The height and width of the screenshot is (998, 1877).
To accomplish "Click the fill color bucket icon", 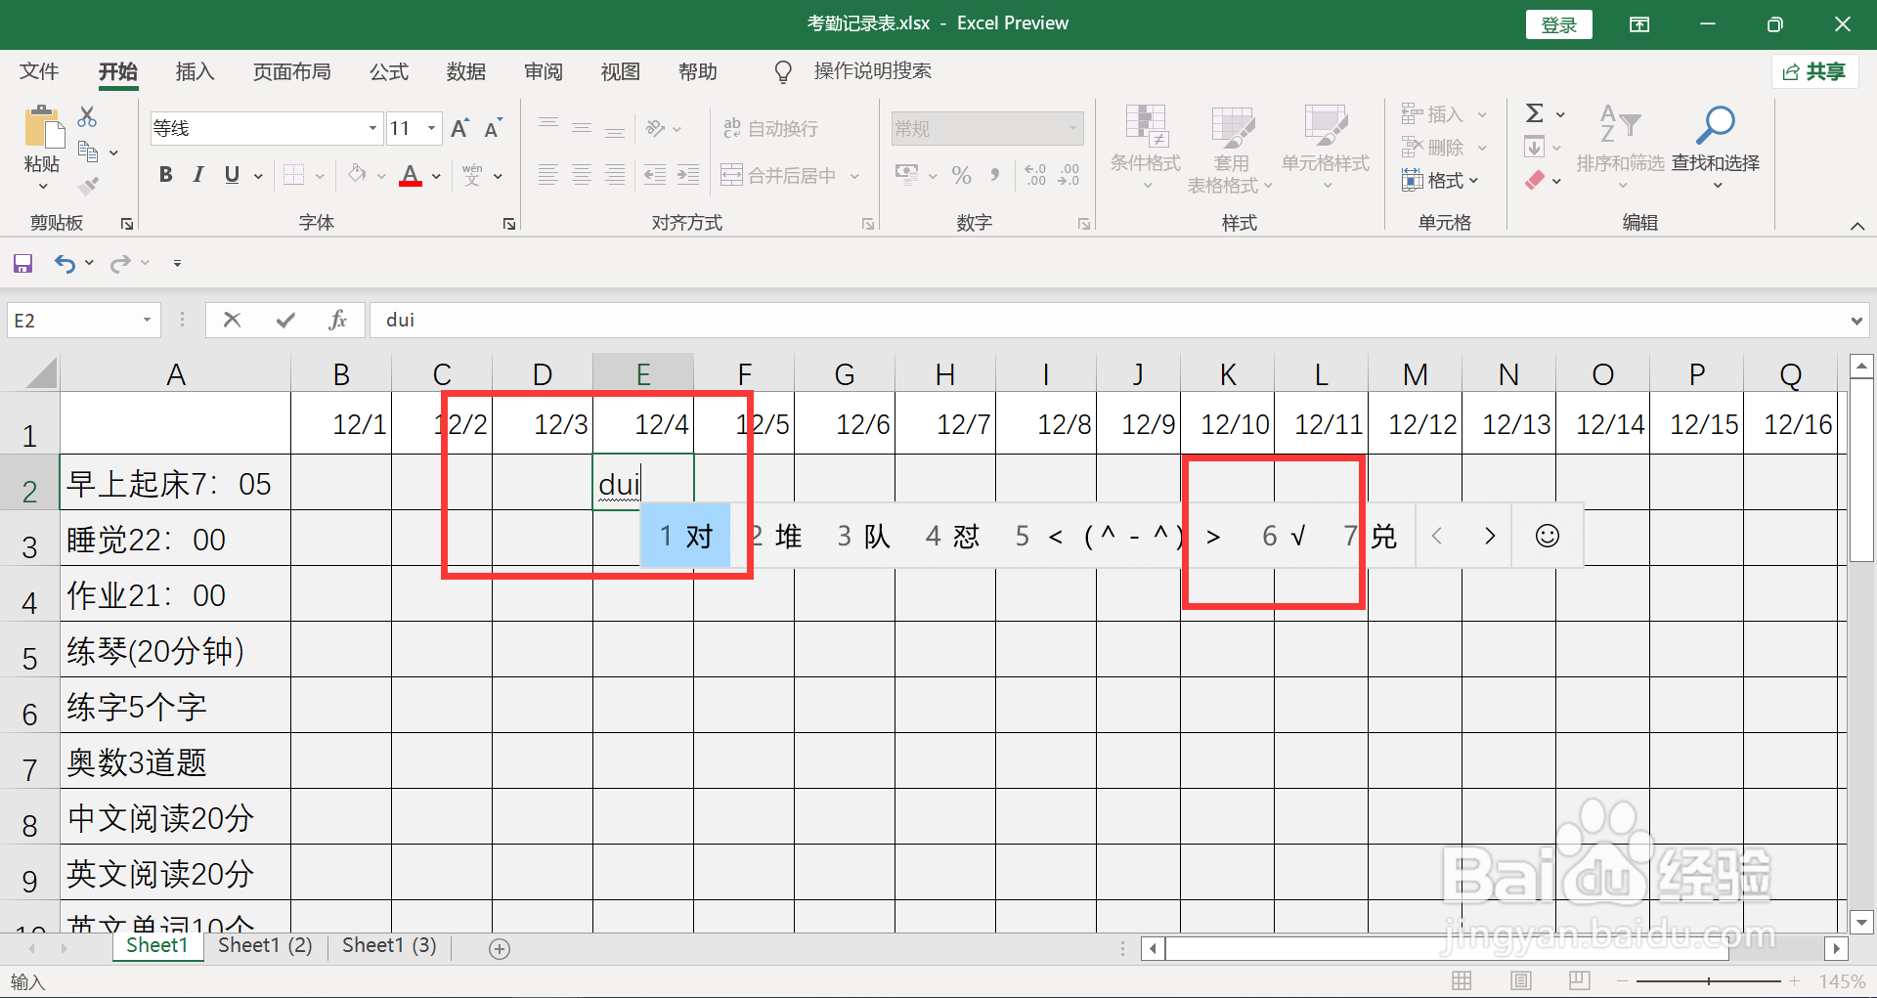I will click(x=357, y=175).
